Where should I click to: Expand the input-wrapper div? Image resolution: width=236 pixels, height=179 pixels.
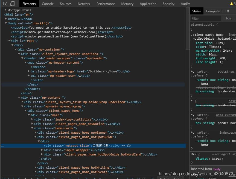point(42,150)
